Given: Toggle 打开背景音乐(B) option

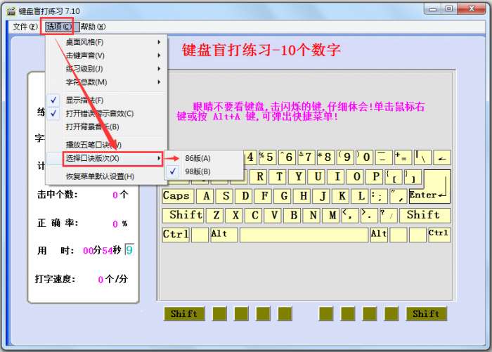Looking at the screenshot, I should 106,127.
